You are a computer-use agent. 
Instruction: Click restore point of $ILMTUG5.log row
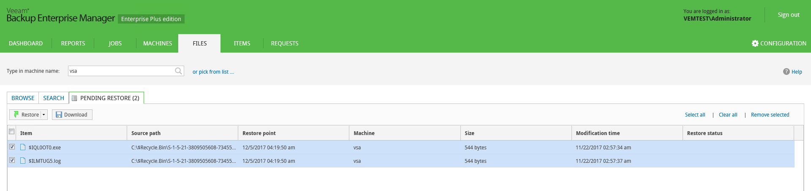(269, 161)
